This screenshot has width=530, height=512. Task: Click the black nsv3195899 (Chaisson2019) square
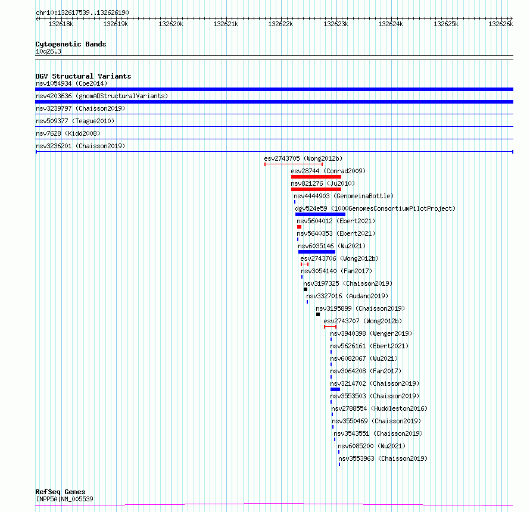click(x=318, y=314)
